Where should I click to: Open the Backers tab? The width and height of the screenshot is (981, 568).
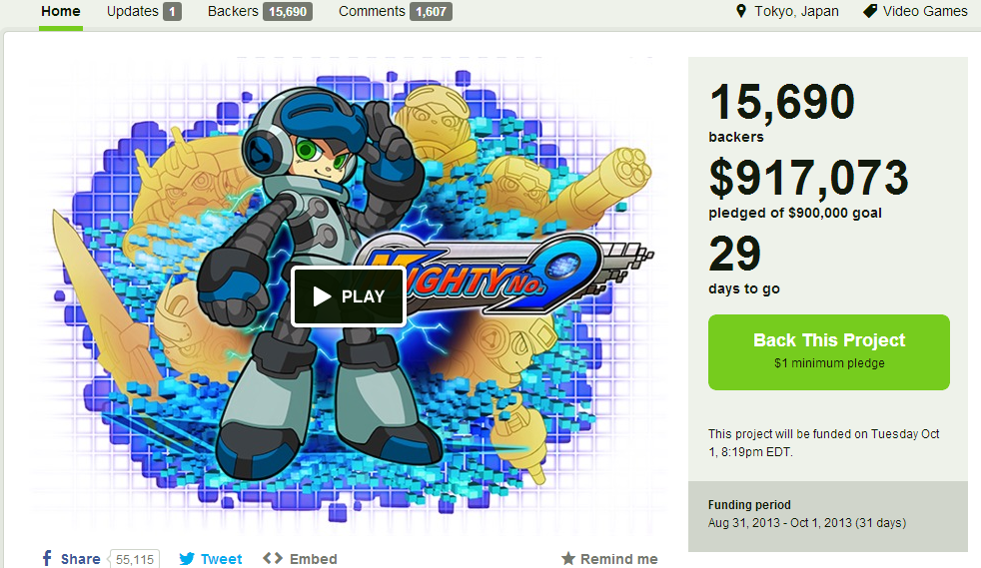point(260,11)
